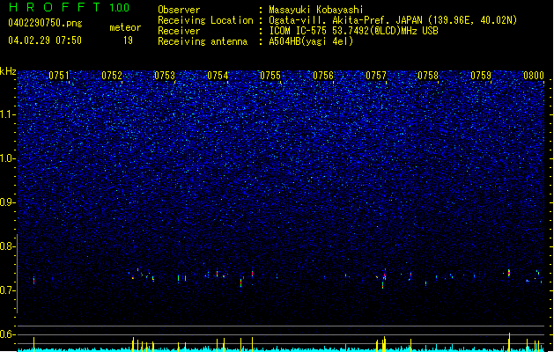Click the kHz axis unit label

[8, 71]
